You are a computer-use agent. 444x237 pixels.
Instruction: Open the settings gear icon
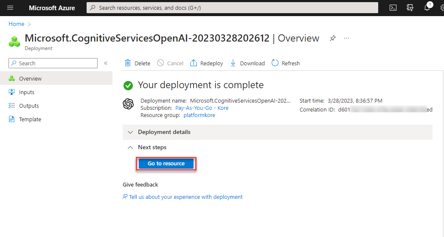(441, 8)
